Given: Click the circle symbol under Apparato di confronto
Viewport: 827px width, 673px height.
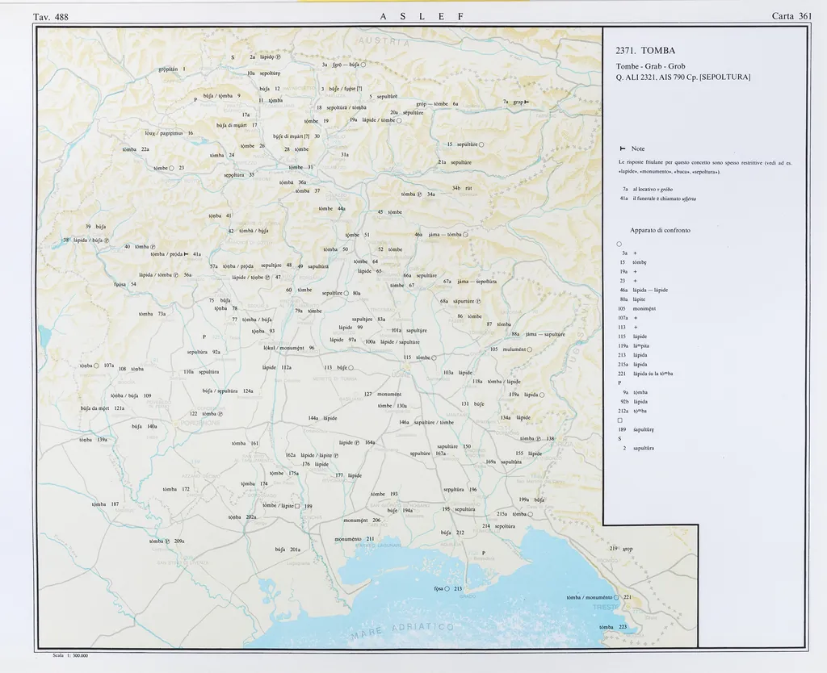Looking at the screenshot, I should point(619,243).
